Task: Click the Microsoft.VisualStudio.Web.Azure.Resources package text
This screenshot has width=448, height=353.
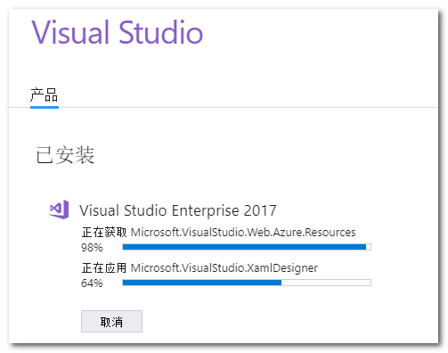Action: coord(243,232)
